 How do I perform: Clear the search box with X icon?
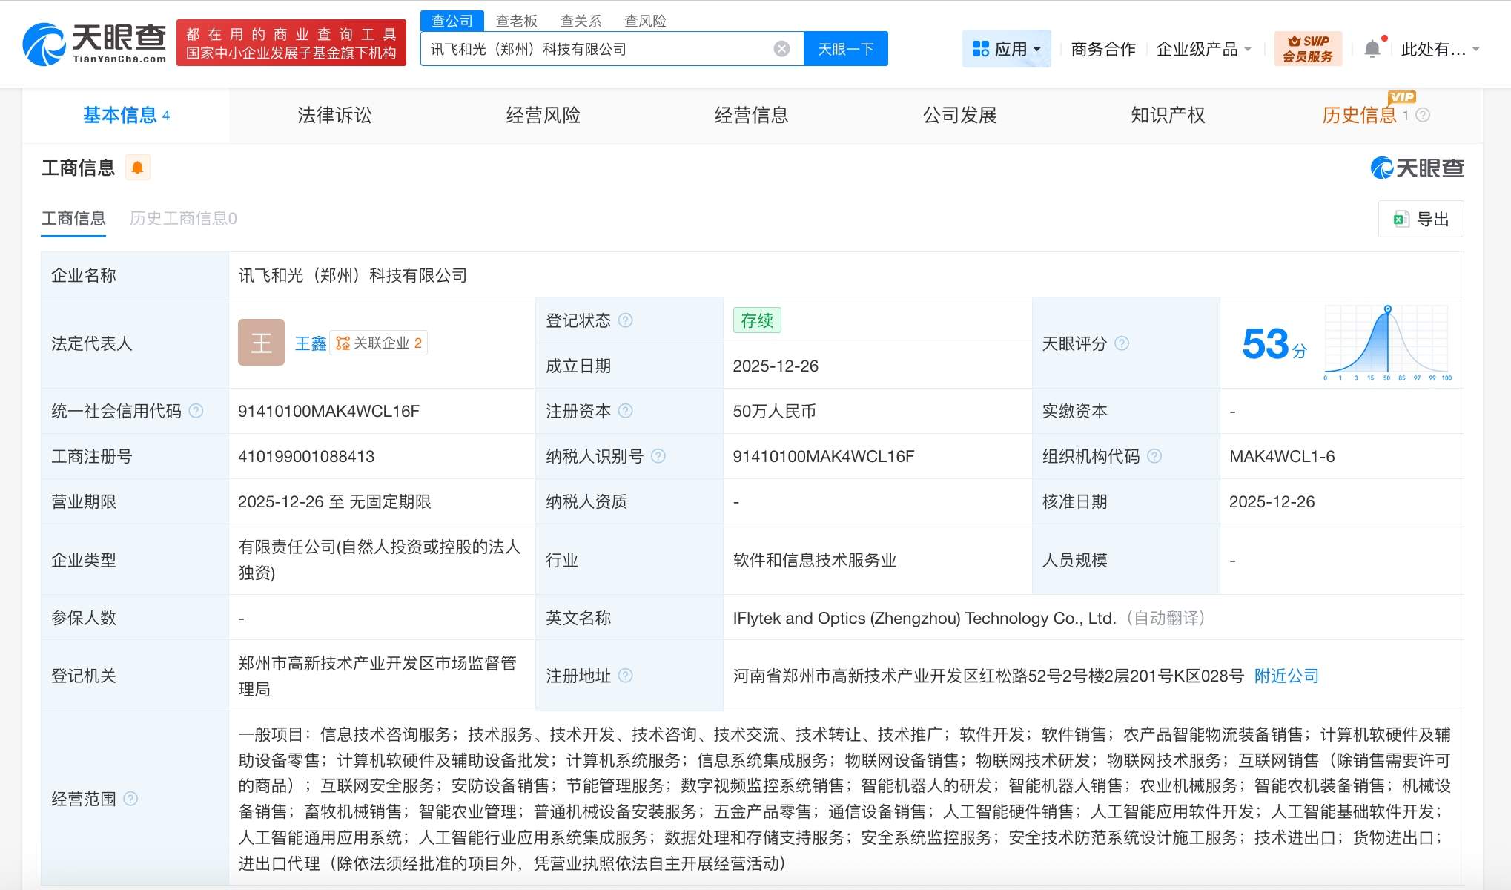781,49
